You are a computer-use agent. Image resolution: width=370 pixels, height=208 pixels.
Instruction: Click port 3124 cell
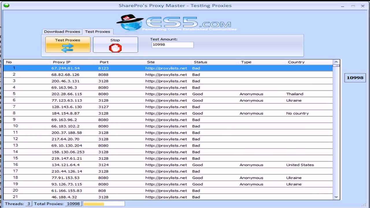click(x=103, y=165)
